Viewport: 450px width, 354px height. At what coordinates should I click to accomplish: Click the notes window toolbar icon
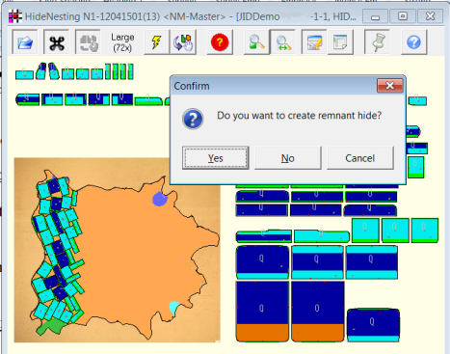pos(340,42)
